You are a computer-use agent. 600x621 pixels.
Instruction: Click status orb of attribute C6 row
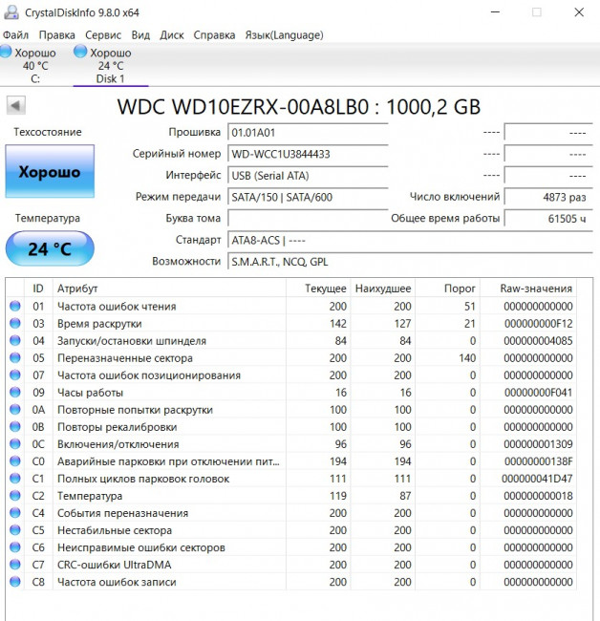click(x=15, y=546)
